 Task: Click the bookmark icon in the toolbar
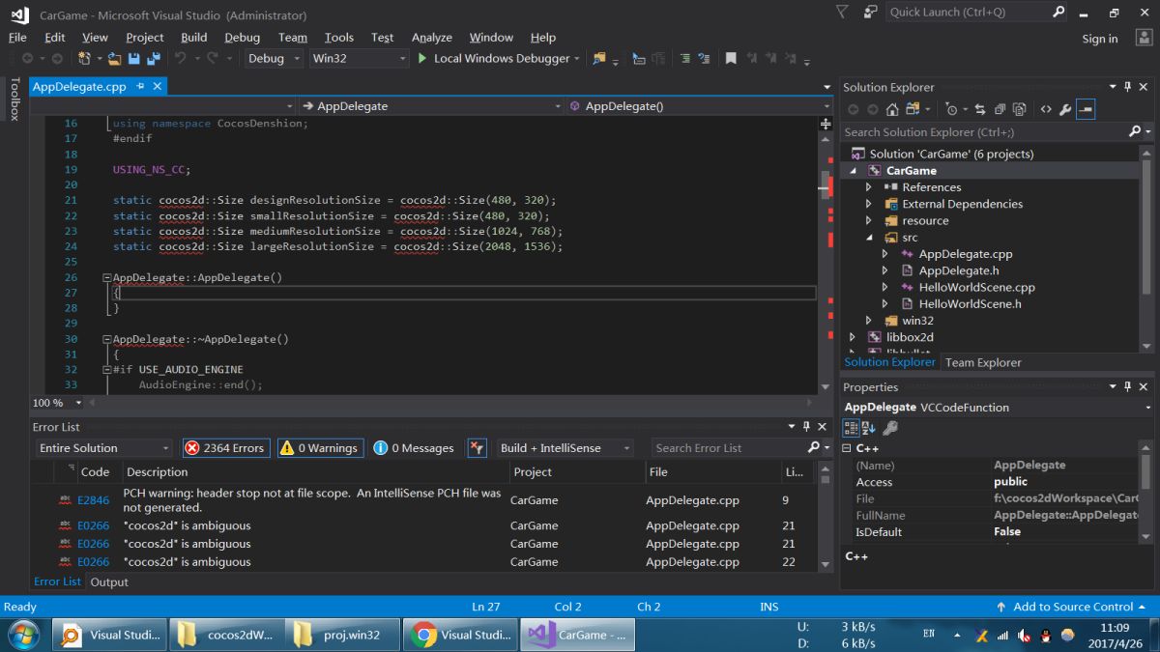pos(731,59)
